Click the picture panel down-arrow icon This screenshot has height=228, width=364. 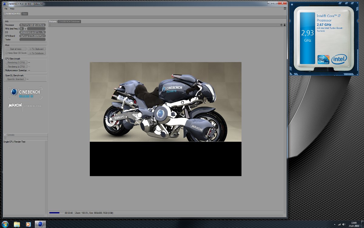285,25
